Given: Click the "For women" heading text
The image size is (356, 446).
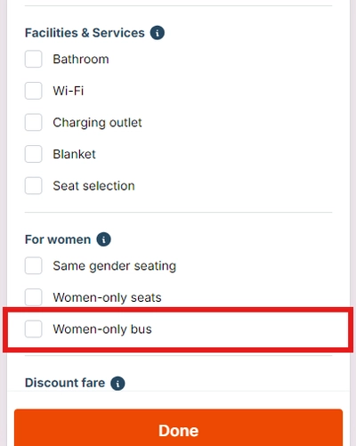Looking at the screenshot, I should pyautogui.click(x=58, y=239).
